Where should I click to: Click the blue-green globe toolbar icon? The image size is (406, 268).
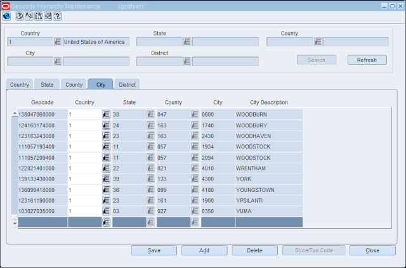pos(6,16)
